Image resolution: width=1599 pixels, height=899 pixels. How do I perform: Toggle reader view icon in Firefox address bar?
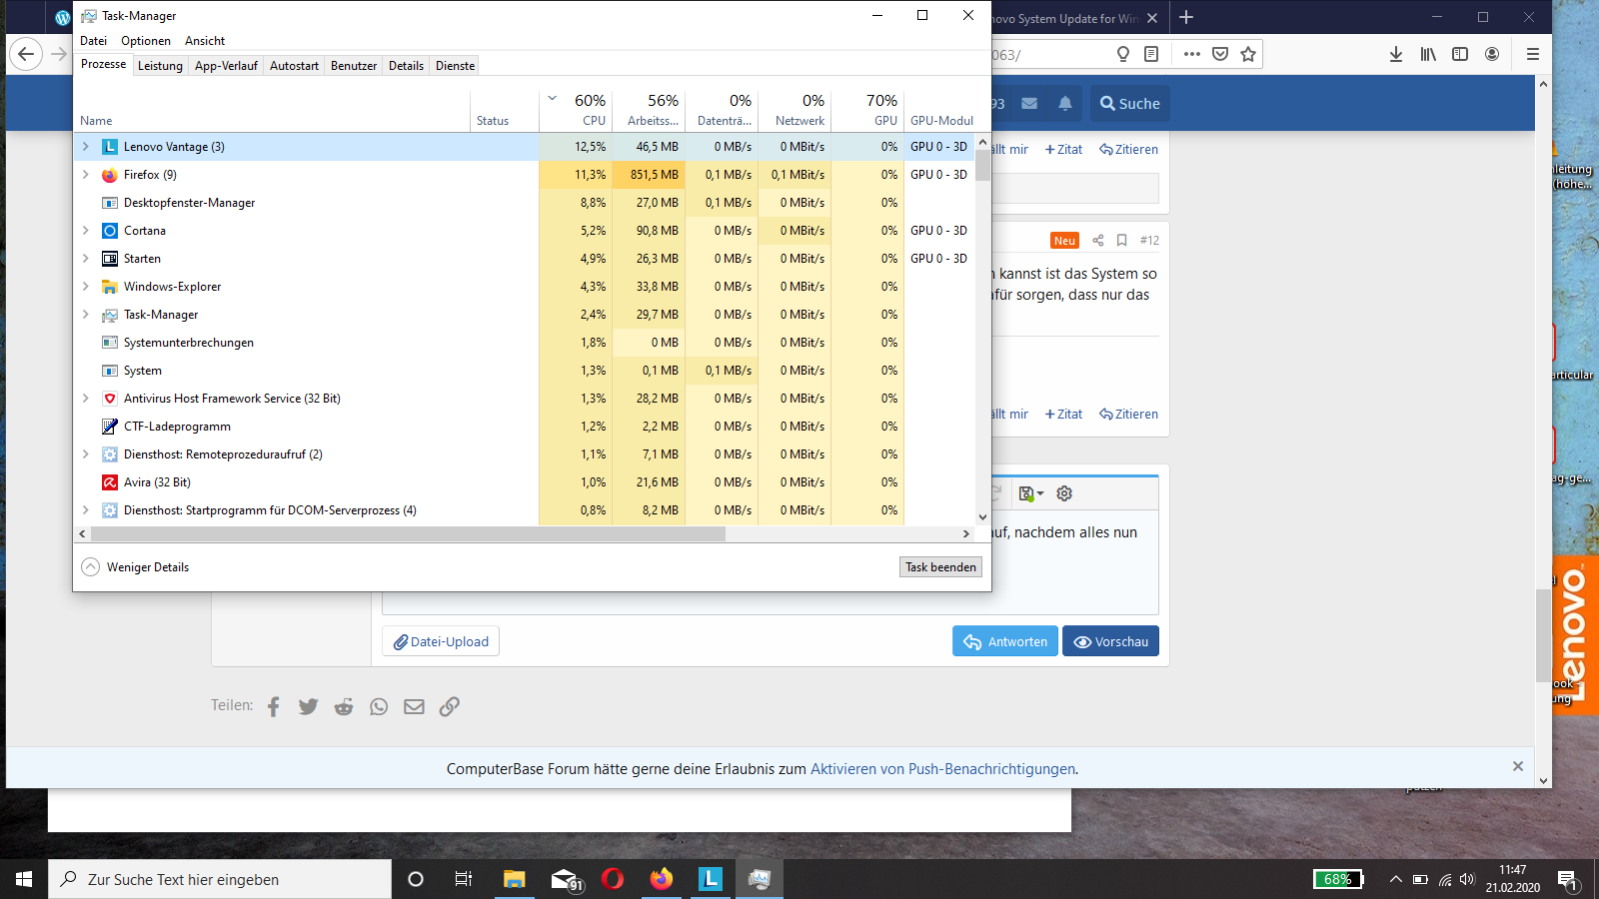[1151, 54]
